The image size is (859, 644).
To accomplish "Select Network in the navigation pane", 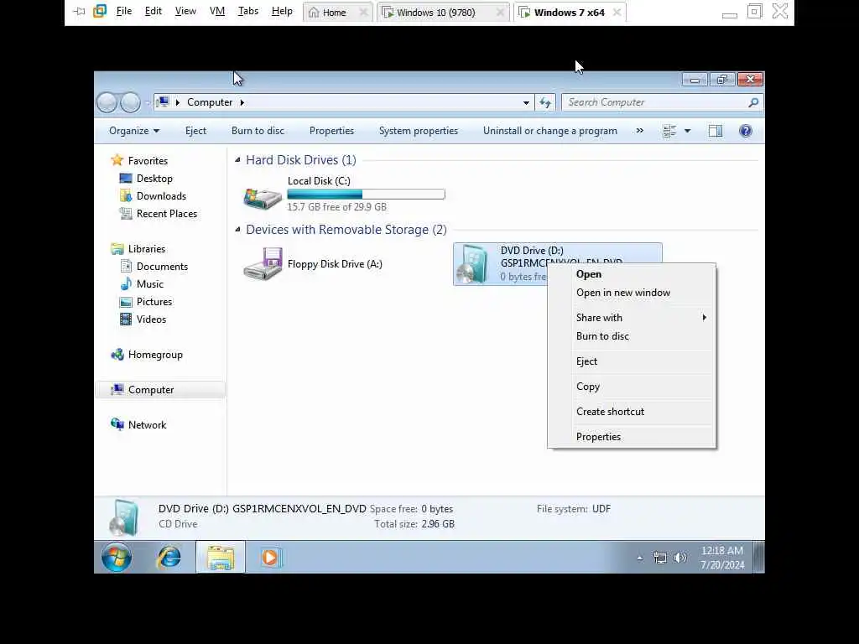I will point(147,425).
